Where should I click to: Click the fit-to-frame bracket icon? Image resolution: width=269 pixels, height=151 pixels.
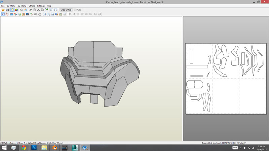point(44,14)
